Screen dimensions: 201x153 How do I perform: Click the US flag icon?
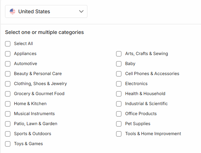pyautogui.click(x=13, y=11)
